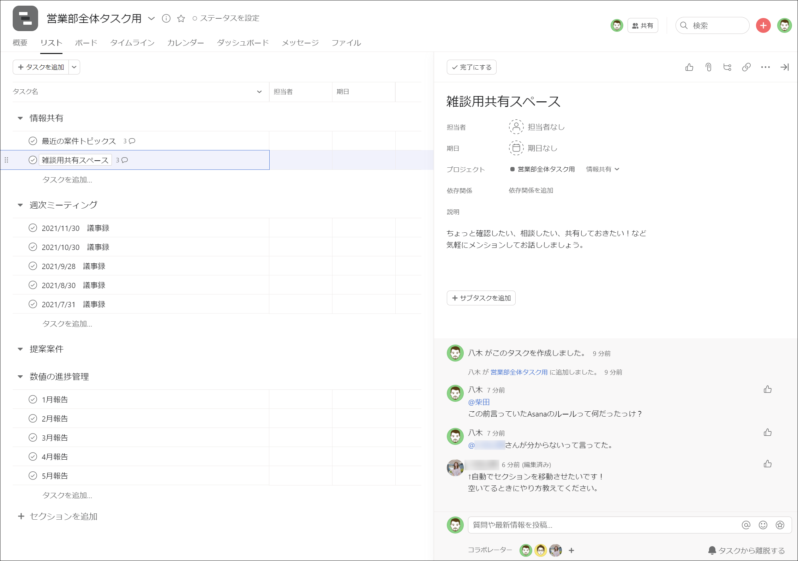The width and height of the screenshot is (798, 561).
Task: Mark 最近の案件トピックス task complete
Action: [x=32, y=141]
